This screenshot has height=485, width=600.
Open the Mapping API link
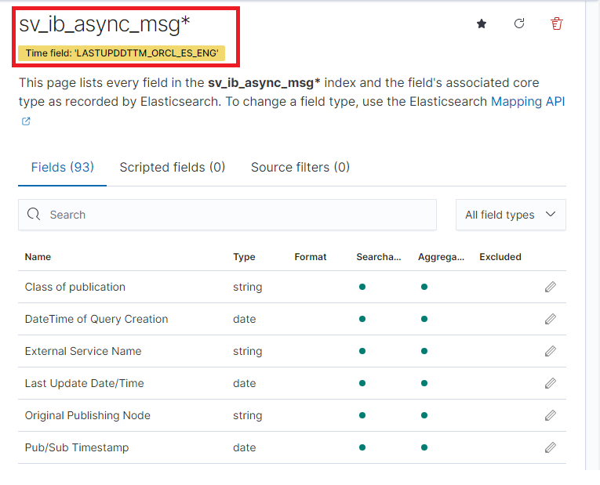pos(527,102)
